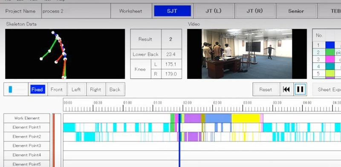Pause the video playback
This screenshot has width=341, height=167.
tap(300, 89)
